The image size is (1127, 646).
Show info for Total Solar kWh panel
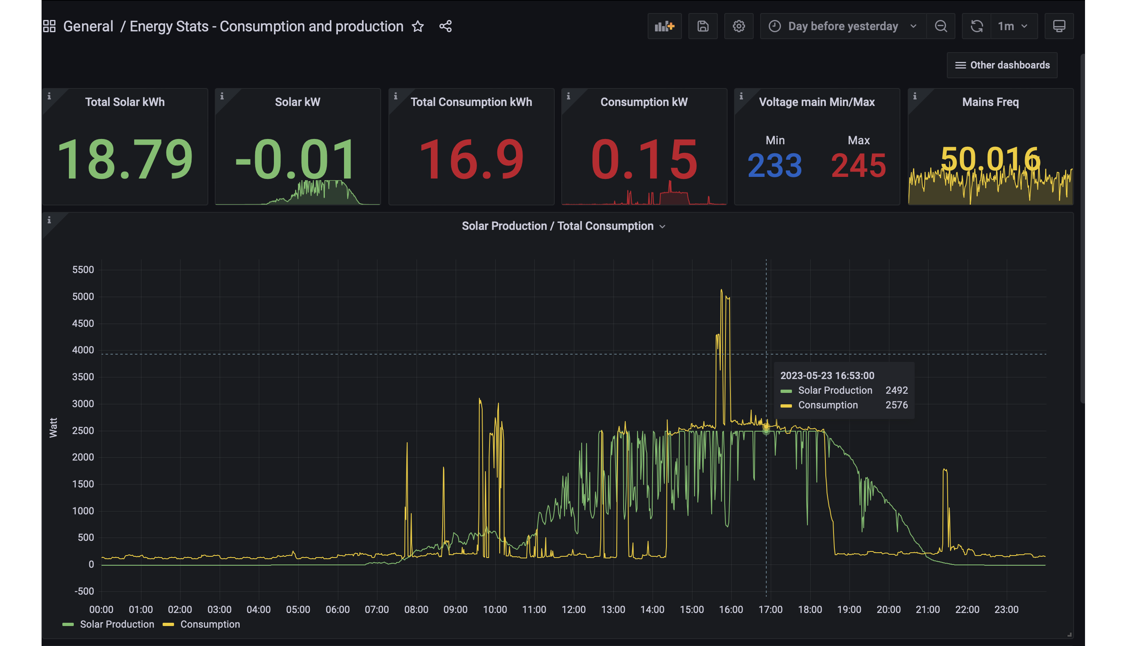click(49, 96)
